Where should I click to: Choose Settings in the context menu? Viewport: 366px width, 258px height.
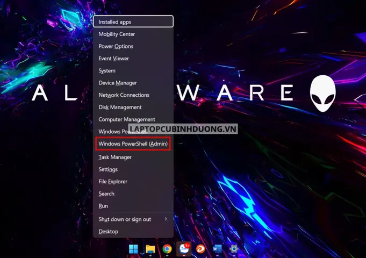(x=133, y=169)
